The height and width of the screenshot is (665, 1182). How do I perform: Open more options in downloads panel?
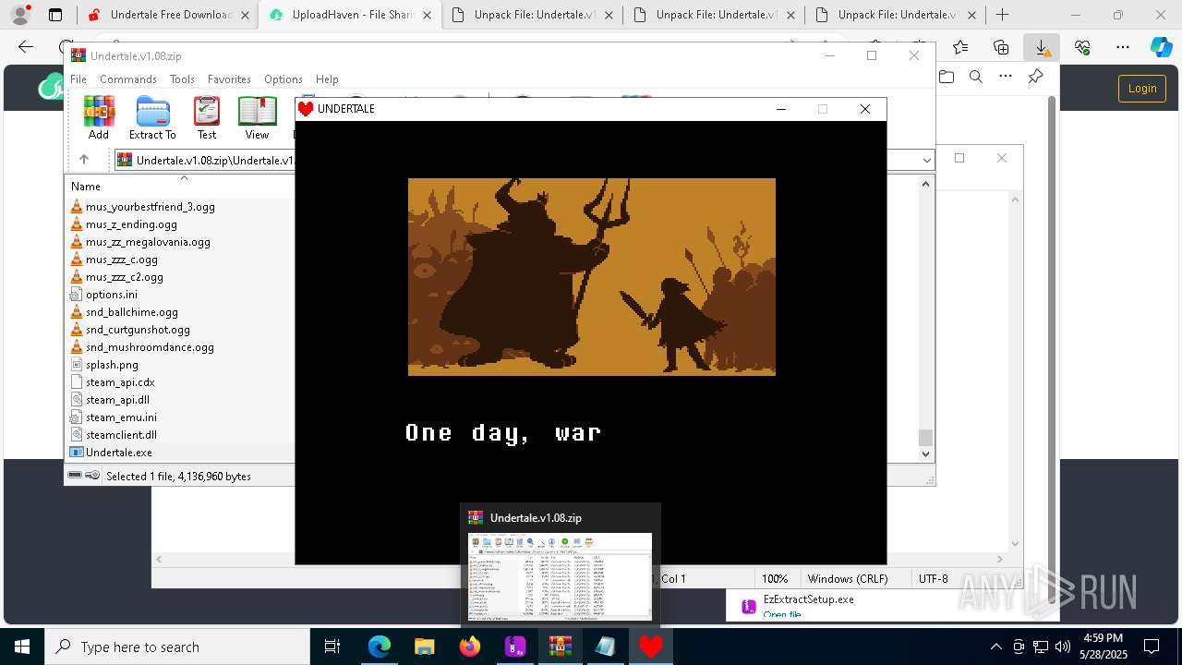click(x=1006, y=77)
